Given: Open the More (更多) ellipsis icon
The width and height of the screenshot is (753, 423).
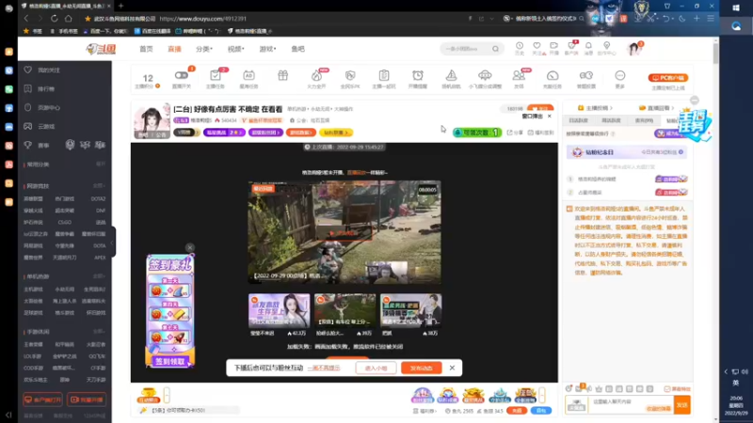Looking at the screenshot, I should (x=620, y=75).
